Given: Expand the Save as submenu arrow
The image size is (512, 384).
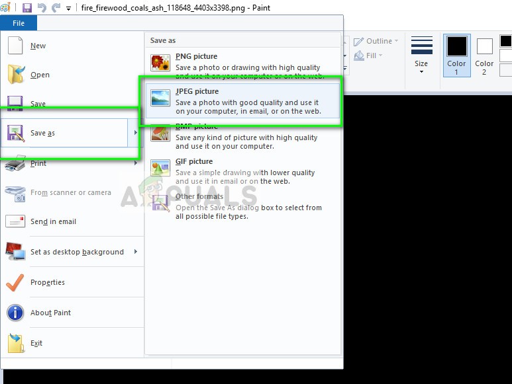Looking at the screenshot, I should (x=136, y=133).
